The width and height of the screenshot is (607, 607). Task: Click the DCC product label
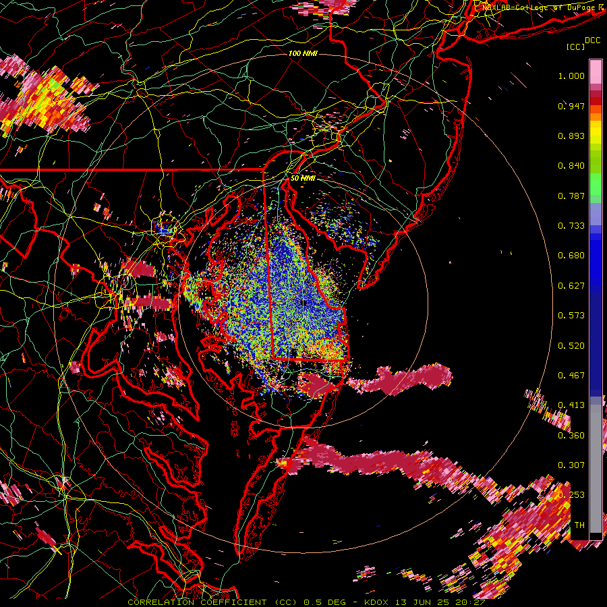pyautogui.click(x=592, y=40)
